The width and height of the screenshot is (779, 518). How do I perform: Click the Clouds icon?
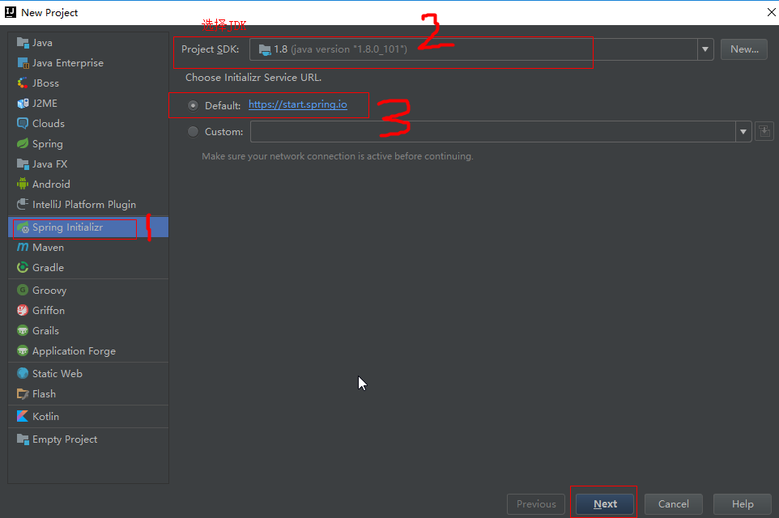point(23,123)
